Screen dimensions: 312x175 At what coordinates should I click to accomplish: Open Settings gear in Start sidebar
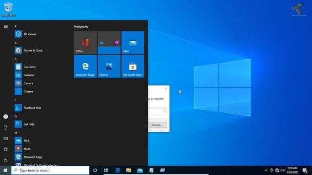pos(6,149)
